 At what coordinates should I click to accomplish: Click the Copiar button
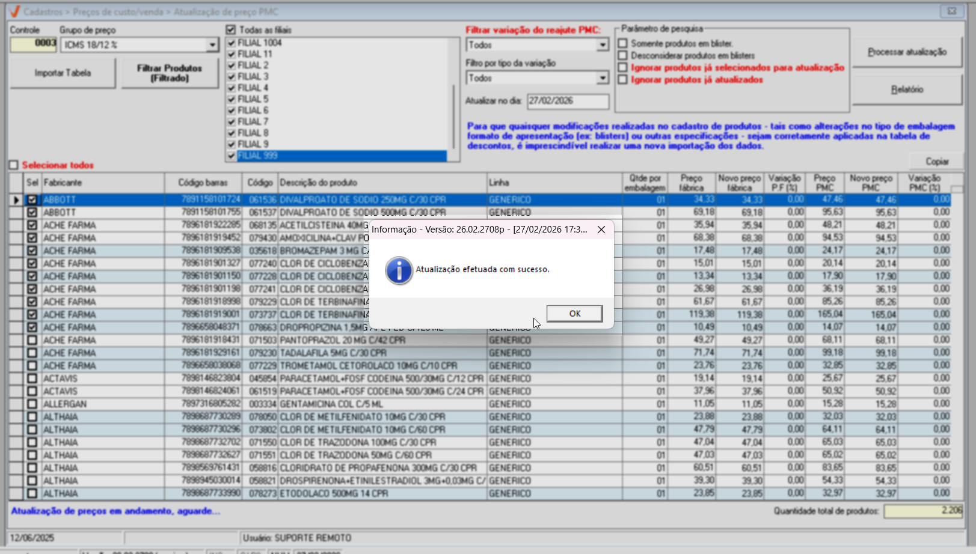pos(936,161)
